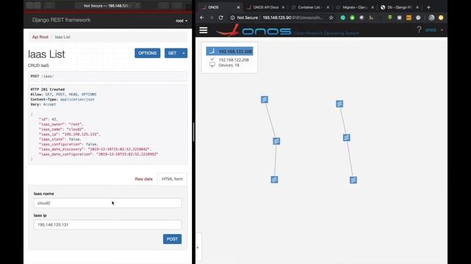Click the Django REST framework brand link
This screenshot has width=471, height=264.
(61, 20)
